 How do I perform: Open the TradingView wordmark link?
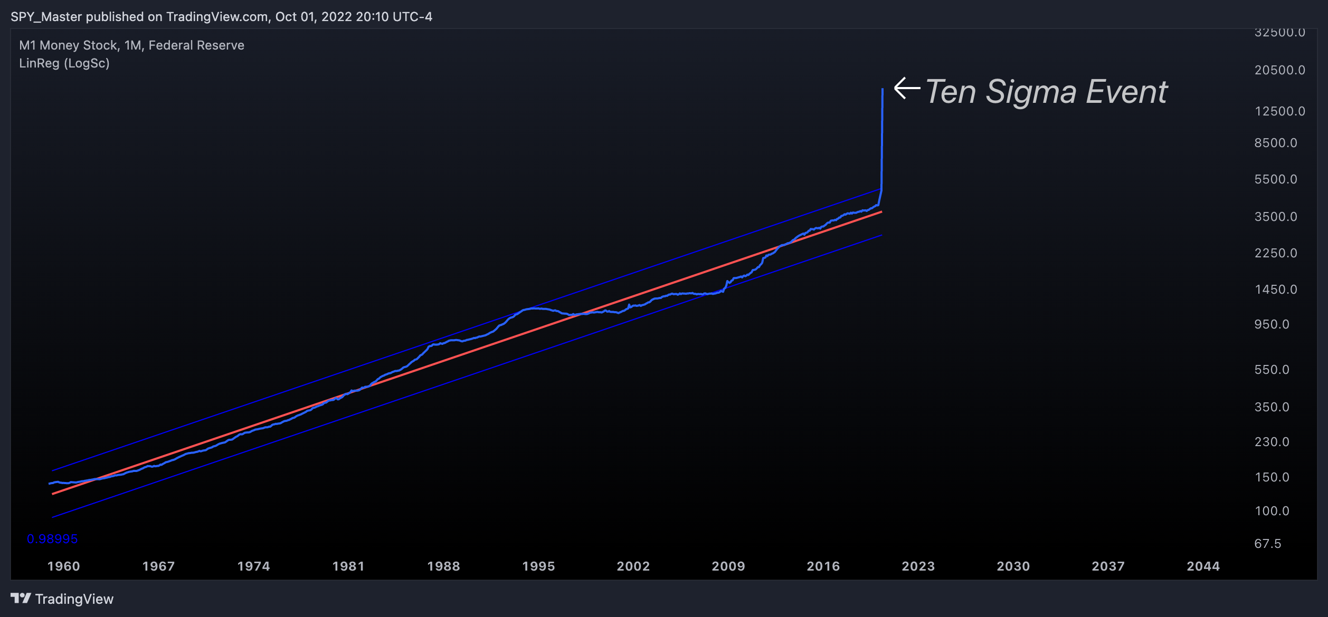click(74, 599)
